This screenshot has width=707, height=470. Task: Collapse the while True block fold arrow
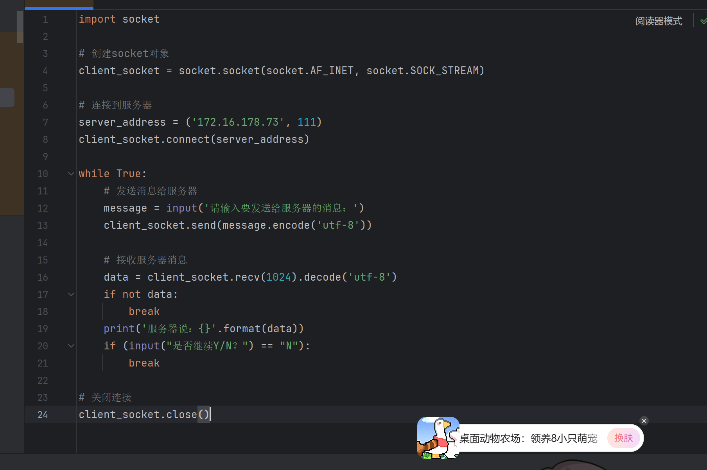[x=71, y=174]
